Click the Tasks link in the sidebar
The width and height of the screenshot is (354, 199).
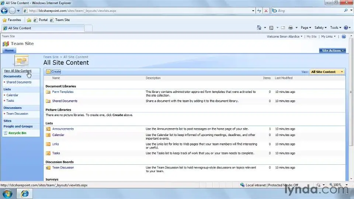10,101
